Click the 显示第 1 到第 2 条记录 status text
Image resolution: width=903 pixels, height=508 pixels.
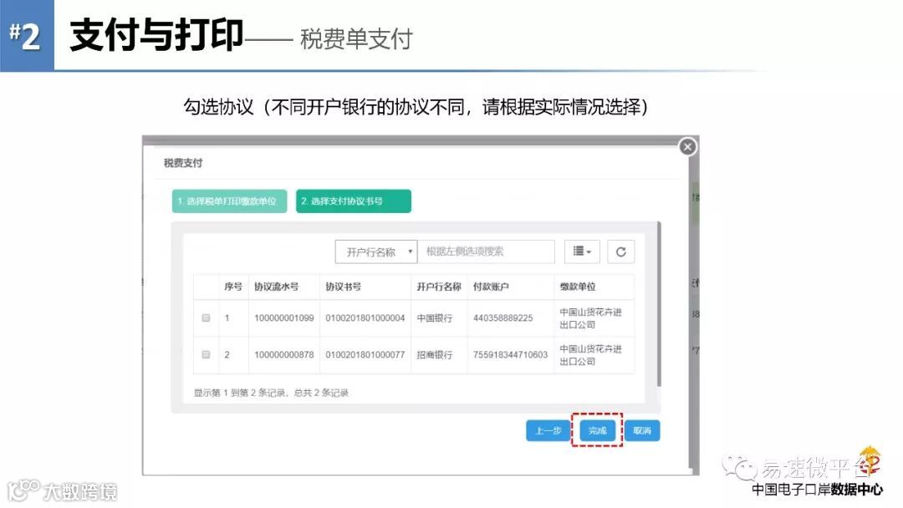(x=271, y=393)
